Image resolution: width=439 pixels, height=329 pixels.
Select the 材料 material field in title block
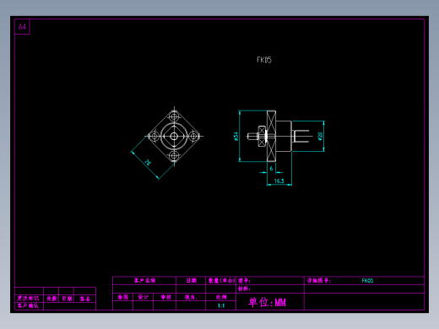pyautogui.click(x=270, y=289)
